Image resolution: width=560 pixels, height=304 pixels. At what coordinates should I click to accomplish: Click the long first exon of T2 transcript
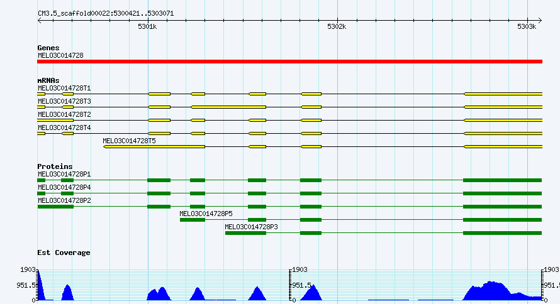[x=55, y=120]
